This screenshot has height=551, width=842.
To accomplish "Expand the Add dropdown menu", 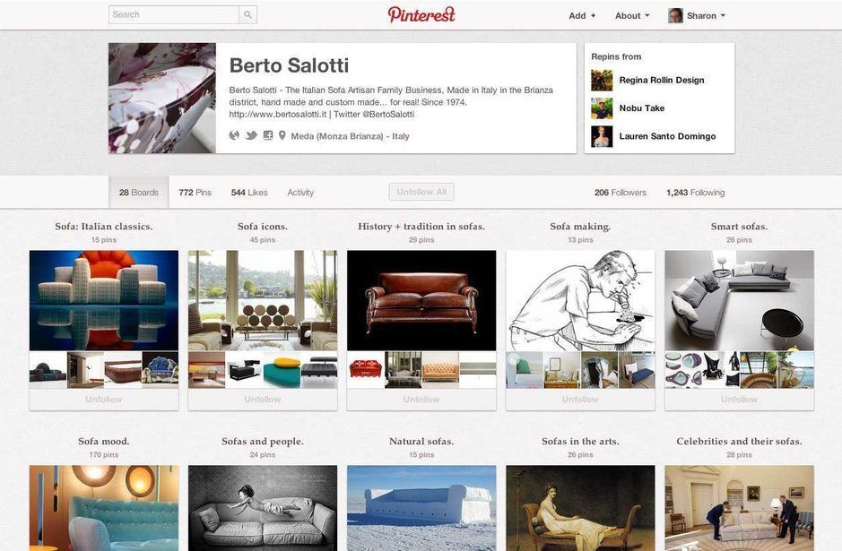I will click(582, 15).
